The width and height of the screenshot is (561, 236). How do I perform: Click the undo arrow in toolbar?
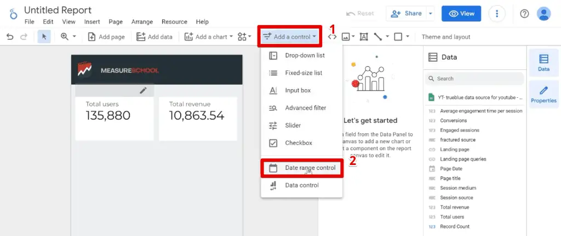click(10, 37)
